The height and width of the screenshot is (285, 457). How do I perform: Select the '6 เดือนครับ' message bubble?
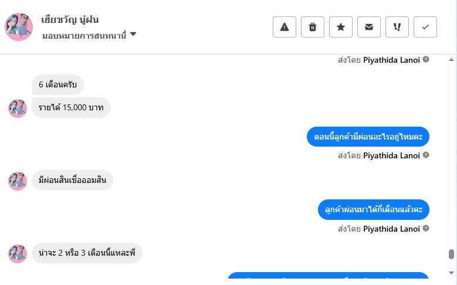click(x=57, y=84)
